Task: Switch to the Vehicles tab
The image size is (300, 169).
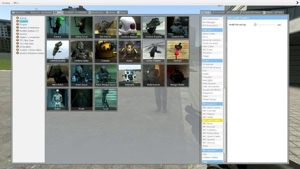Action: 81,13
